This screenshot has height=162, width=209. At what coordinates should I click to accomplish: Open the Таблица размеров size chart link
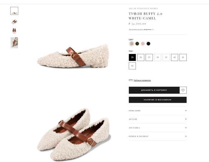[142, 80]
